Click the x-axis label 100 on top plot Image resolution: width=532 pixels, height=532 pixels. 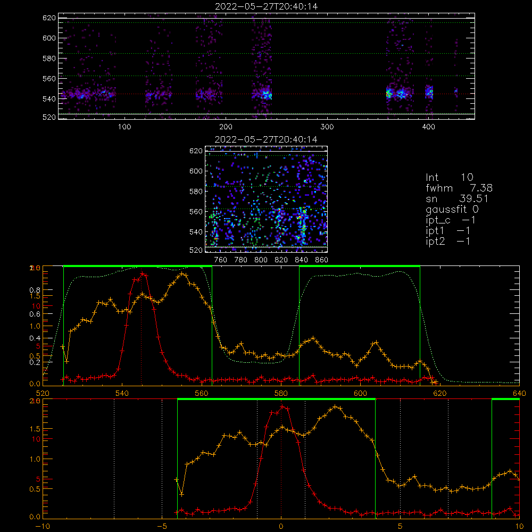pyautogui.click(x=124, y=127)
